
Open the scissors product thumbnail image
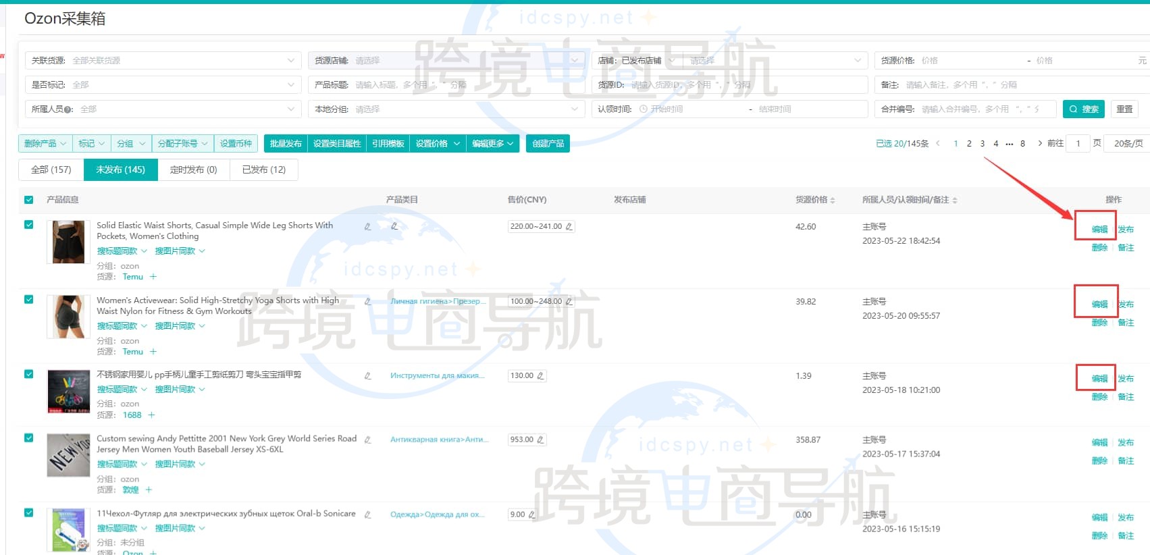click(68, 392)
